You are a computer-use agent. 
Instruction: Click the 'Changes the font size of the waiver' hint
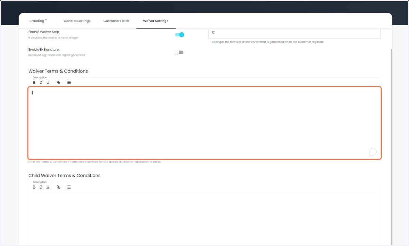pos(268,42)
